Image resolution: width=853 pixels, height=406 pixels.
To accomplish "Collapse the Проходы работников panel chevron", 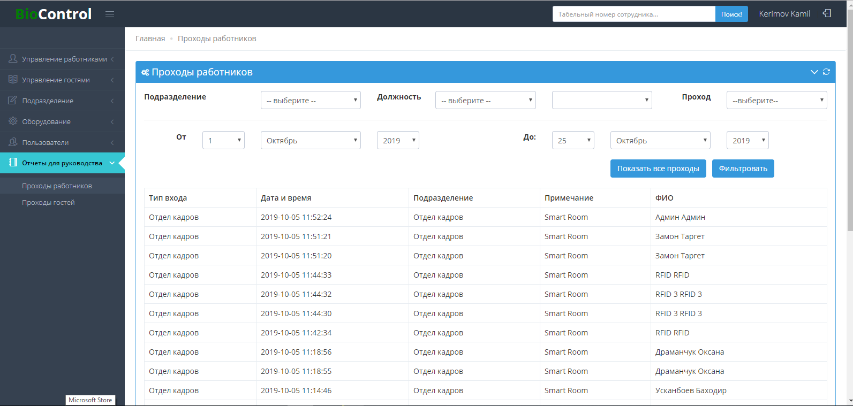I will coord(814,72).
